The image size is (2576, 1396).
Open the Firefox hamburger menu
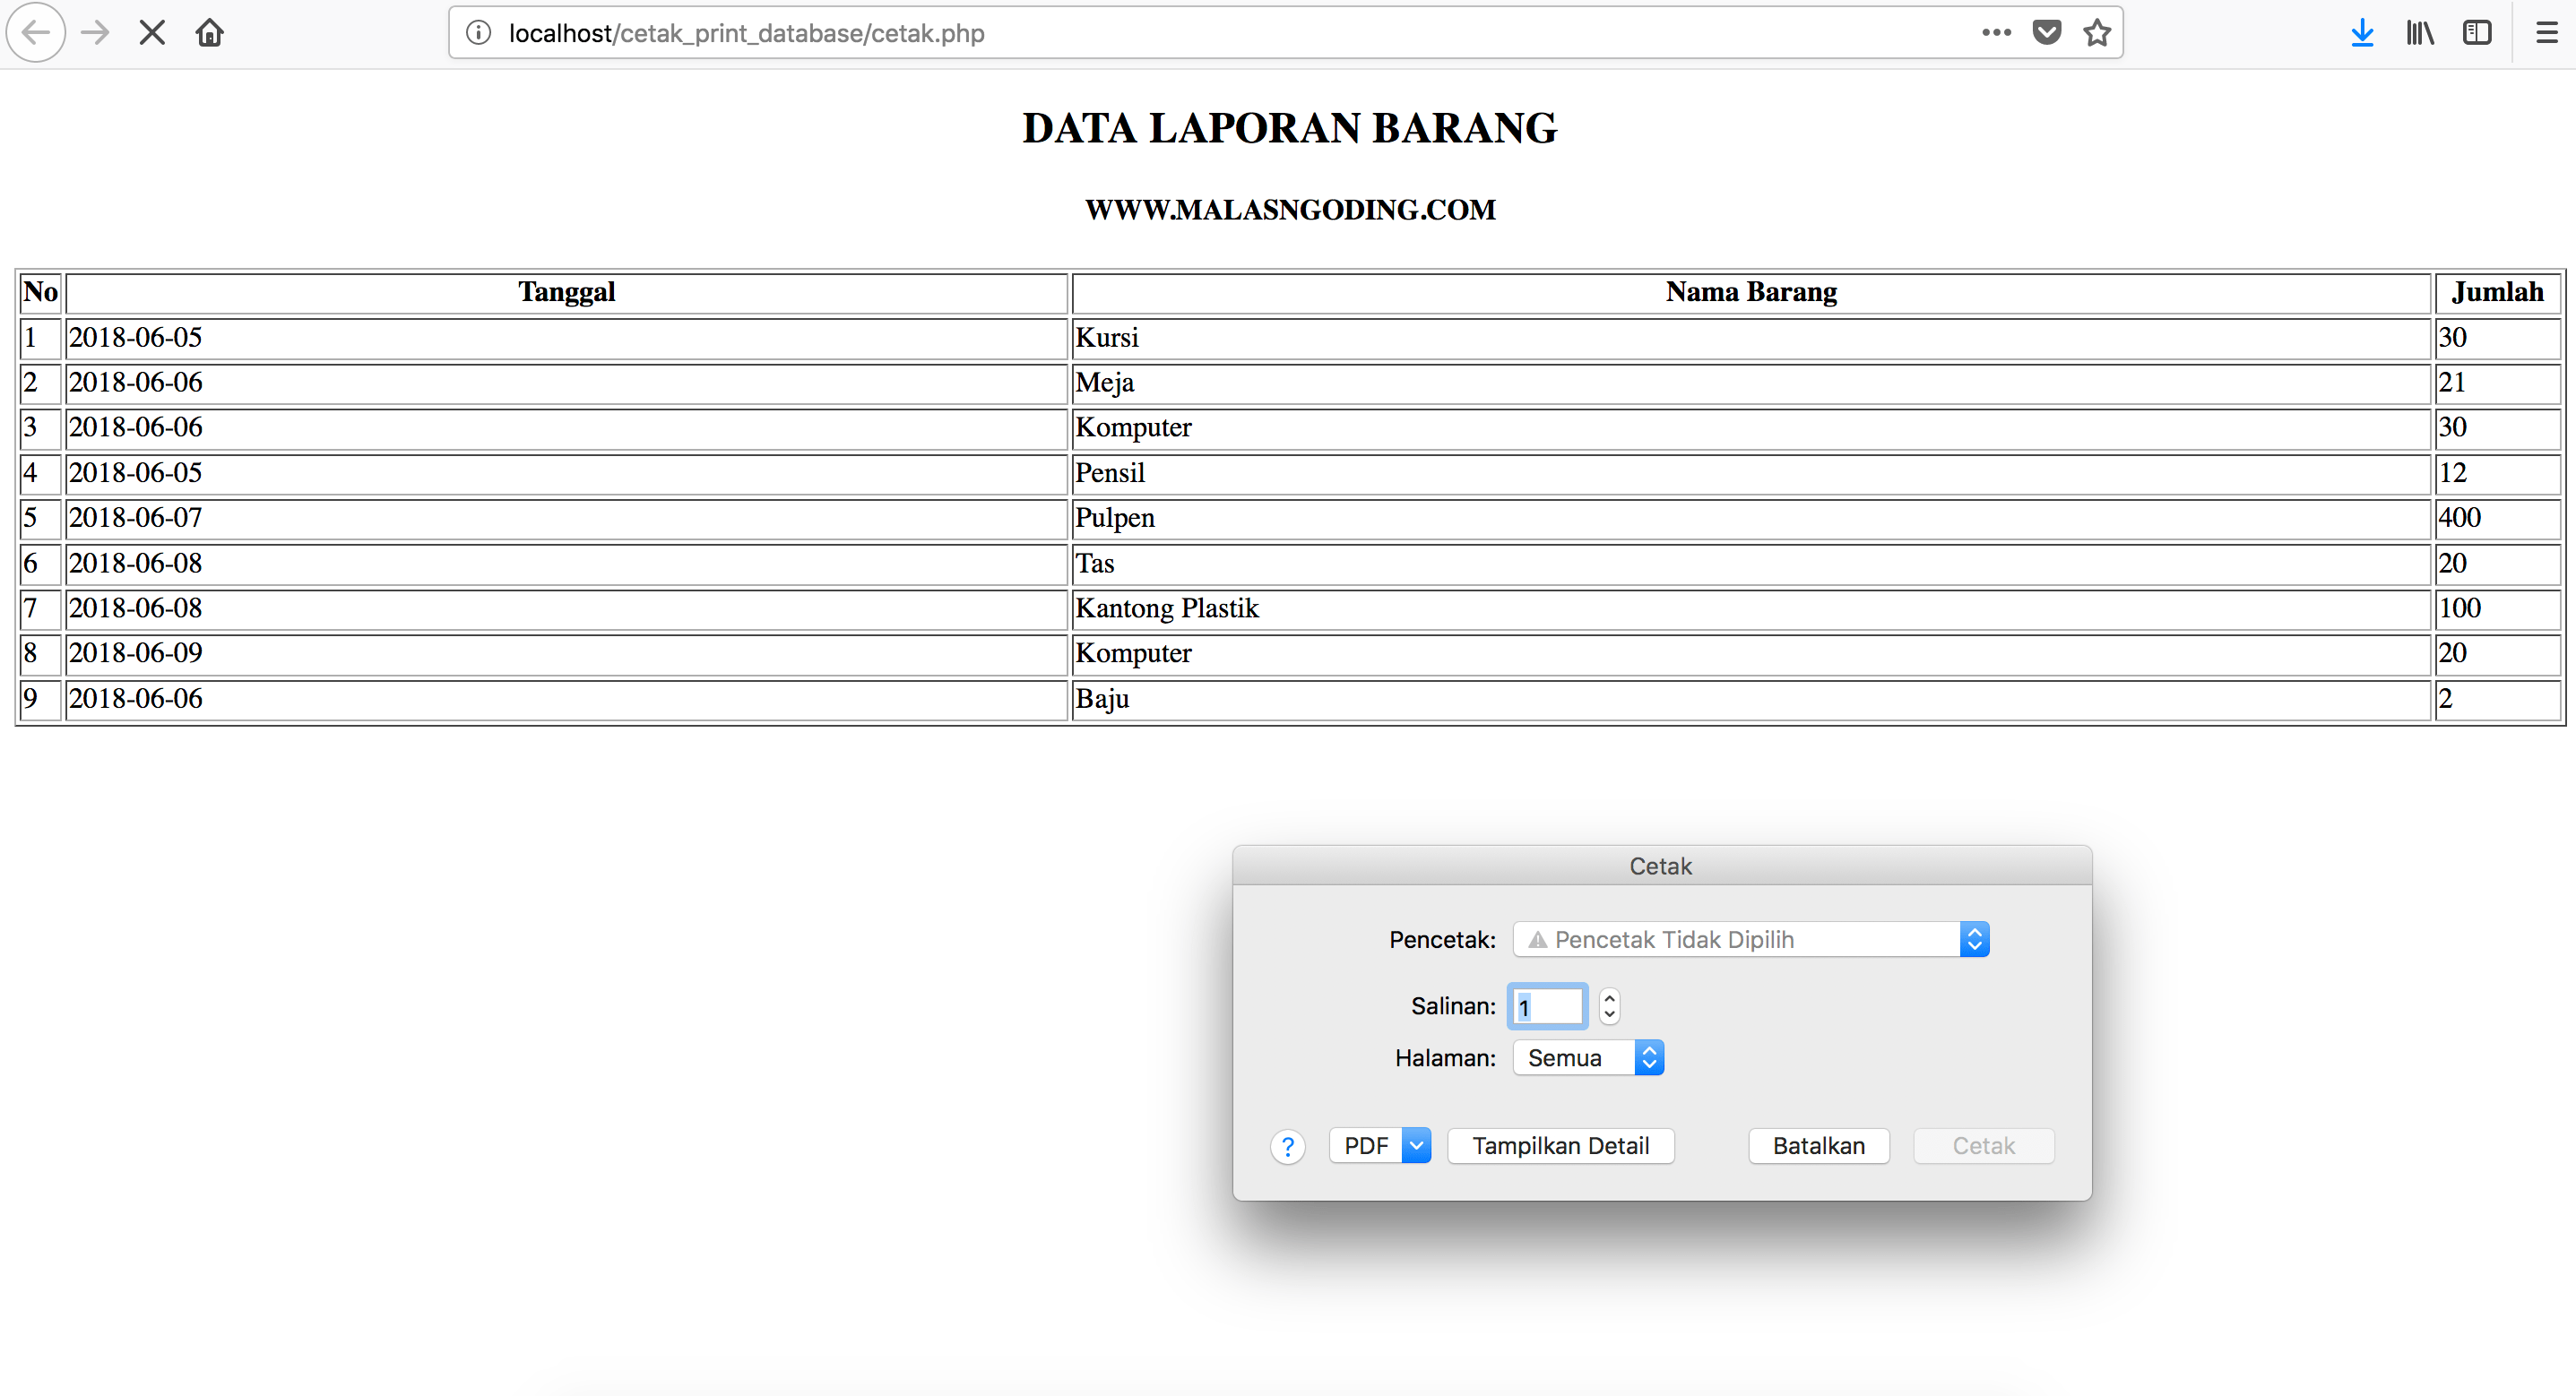click(2546, 33)
